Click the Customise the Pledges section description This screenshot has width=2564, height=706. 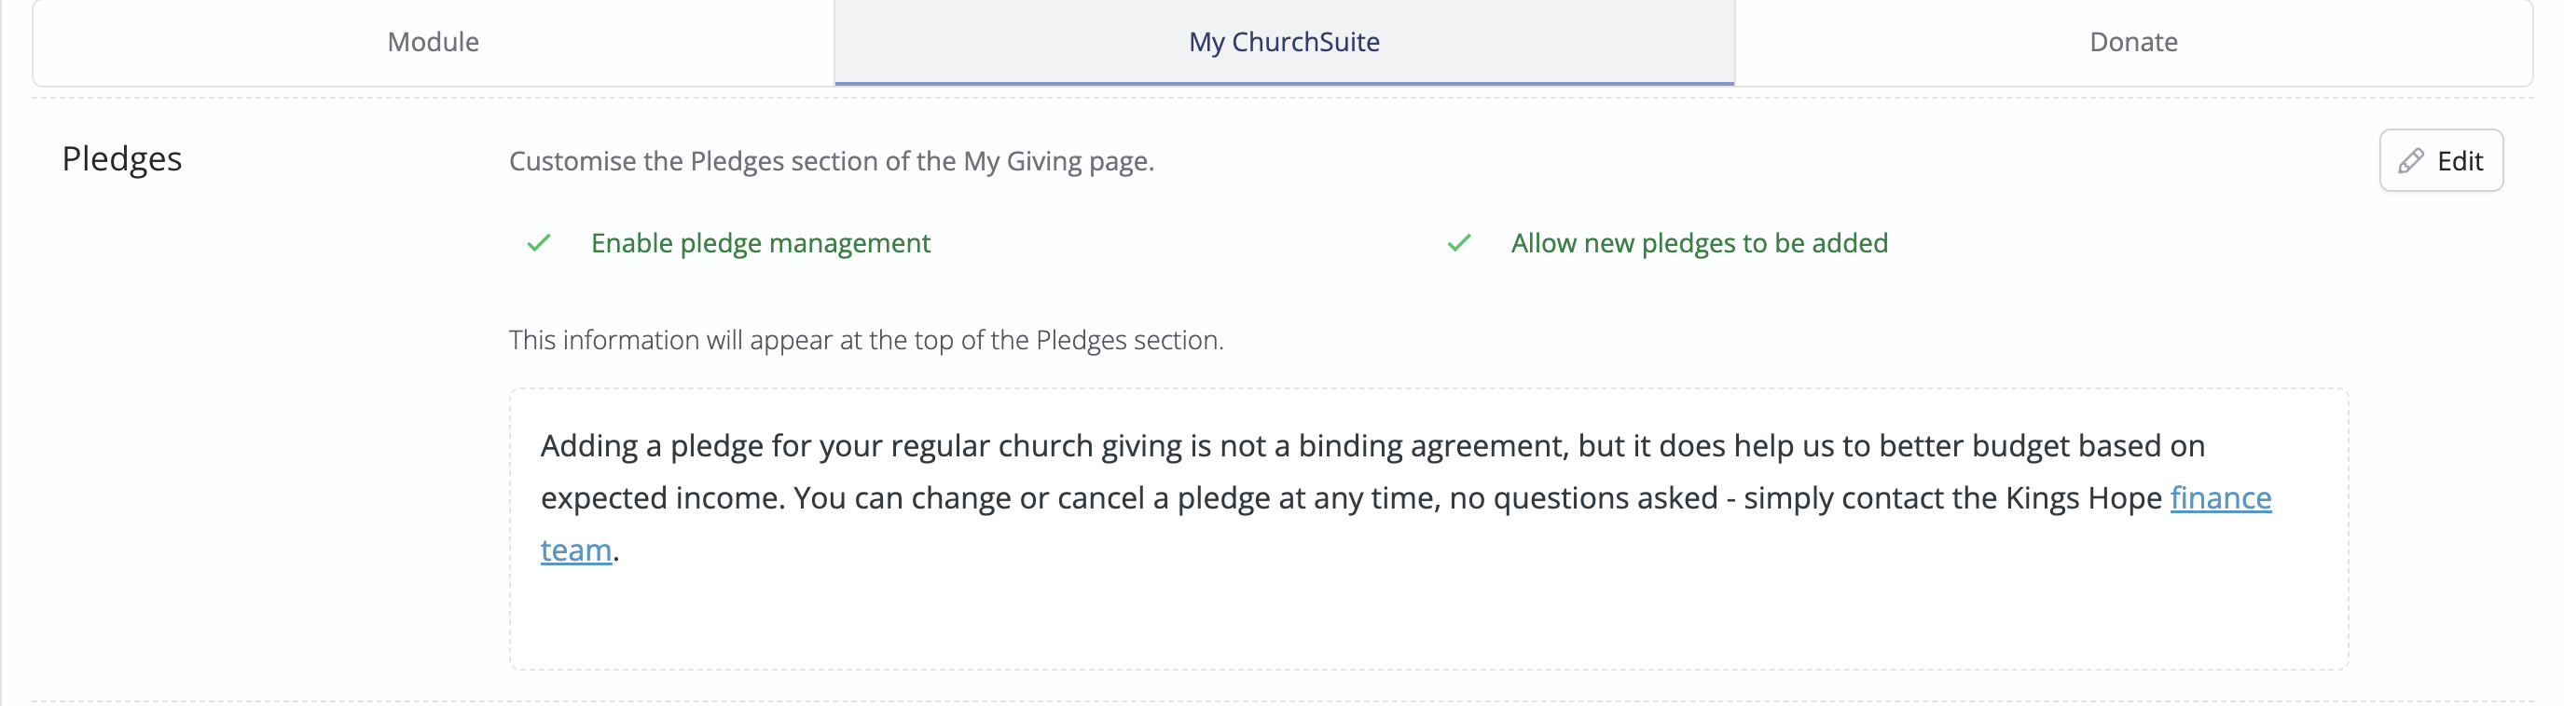tap(831, 161)
